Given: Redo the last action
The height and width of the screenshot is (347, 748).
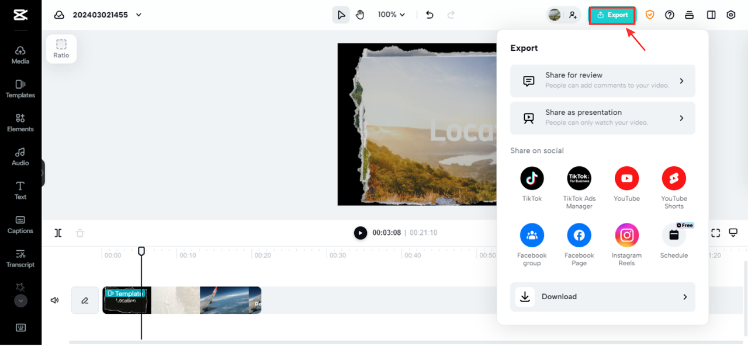Looking at the screenshot, I should click(451, 15).
